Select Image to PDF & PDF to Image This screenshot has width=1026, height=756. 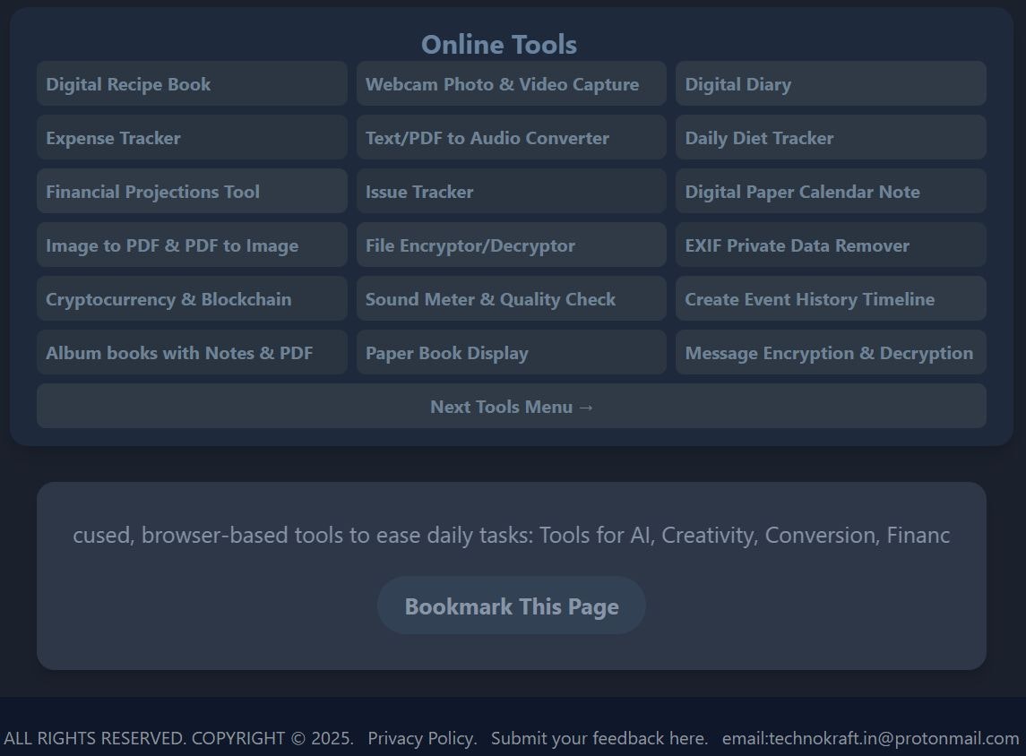tap(191, 245)
